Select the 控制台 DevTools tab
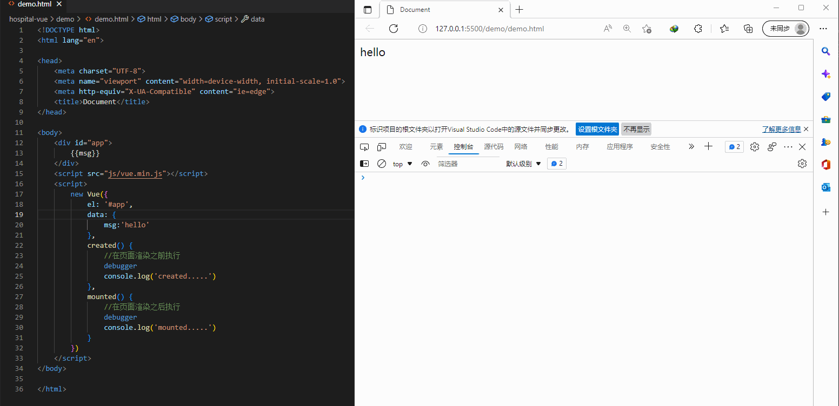The image size is (839, 406). [463, 147]
